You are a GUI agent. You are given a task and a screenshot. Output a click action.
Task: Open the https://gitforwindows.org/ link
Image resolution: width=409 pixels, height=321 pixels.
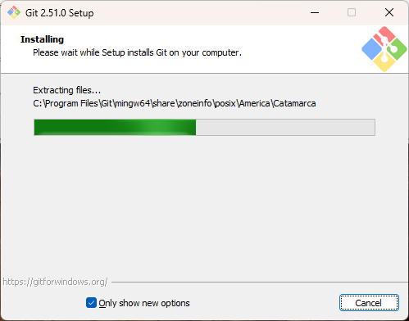tap(55, 282)
